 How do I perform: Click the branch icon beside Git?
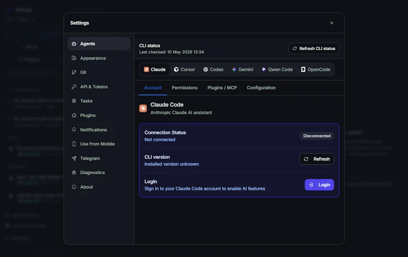tap(74, 73)
